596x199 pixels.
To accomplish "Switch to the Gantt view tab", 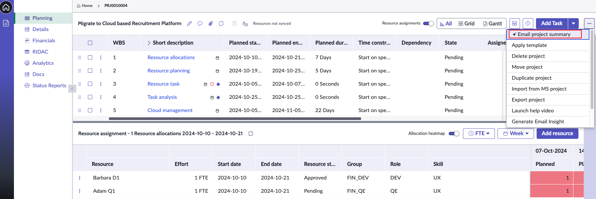I will [493, 24].
